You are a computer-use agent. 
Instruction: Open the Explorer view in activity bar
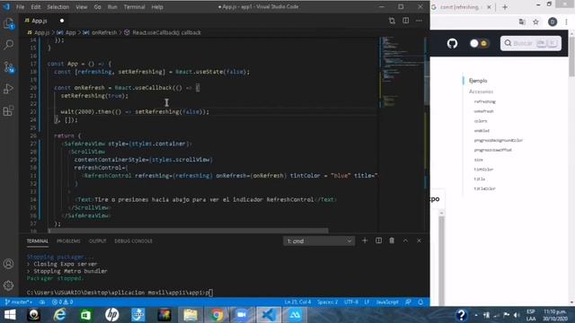[8, 23]
